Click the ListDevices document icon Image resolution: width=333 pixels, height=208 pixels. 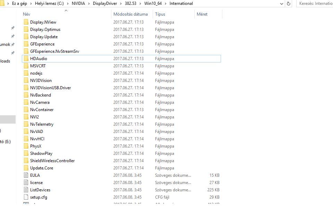(x=26, y=190)
